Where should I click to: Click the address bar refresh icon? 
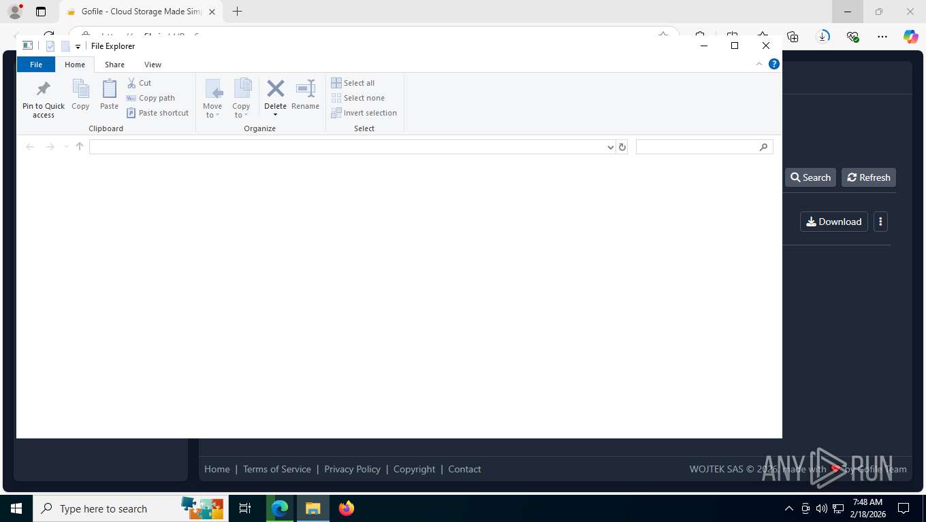click(x=622, y=147)
